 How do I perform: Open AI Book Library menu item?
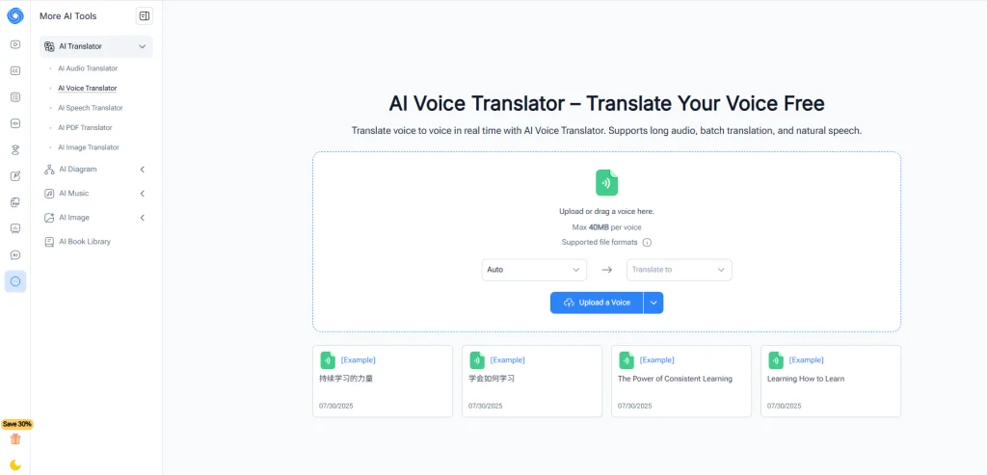pos(95,242)
